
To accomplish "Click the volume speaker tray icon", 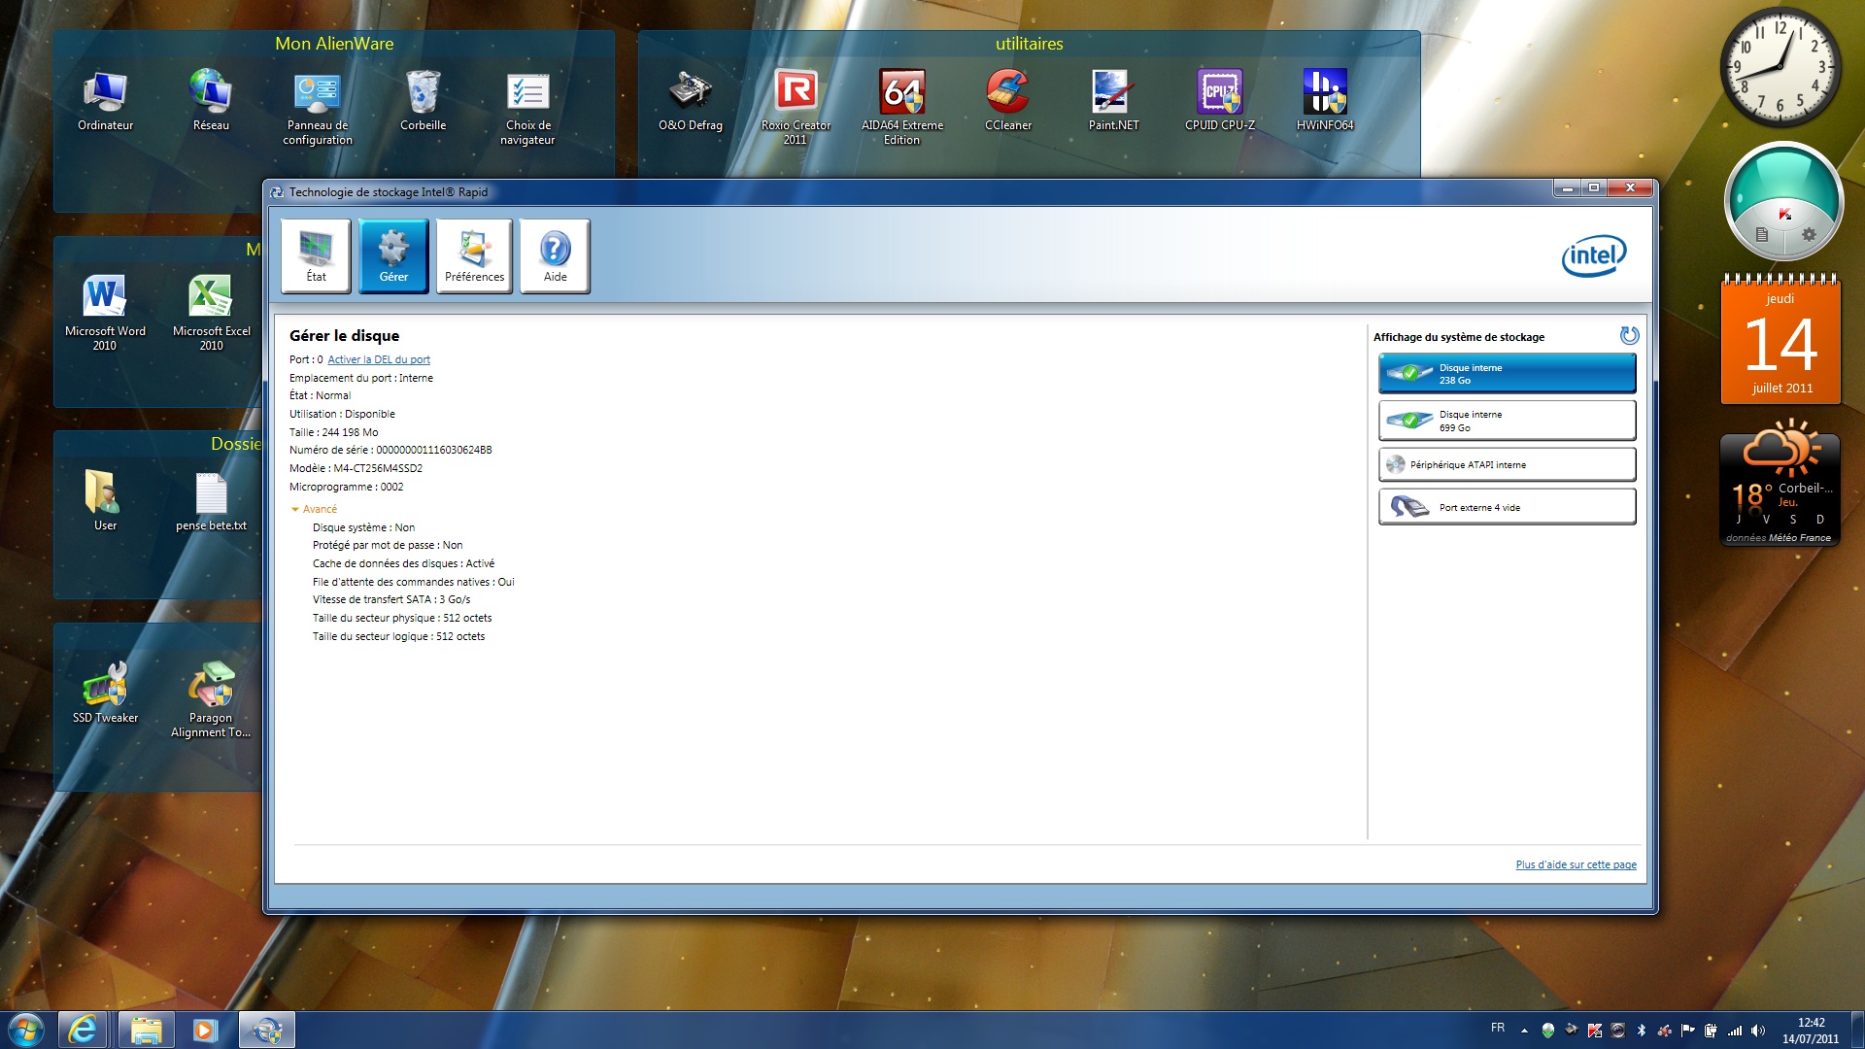I will coord(1758,1030).
